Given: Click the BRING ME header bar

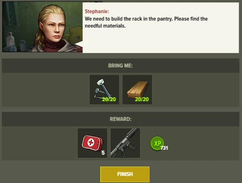Looking at the screenshot, I should (120, 65).
